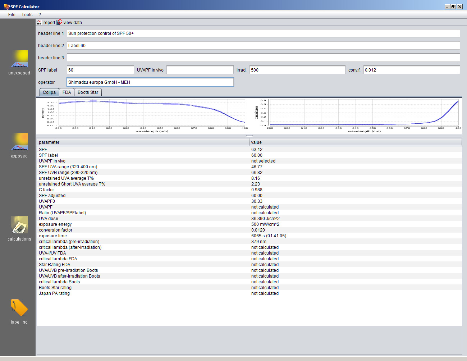Click the operator input field
The image size is (467, 361).
(x=150, y=82)
